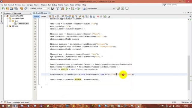Select CreateXML.java in the project tree
The width and height of the screenshot is (192, 108).
tap(23, 23)
